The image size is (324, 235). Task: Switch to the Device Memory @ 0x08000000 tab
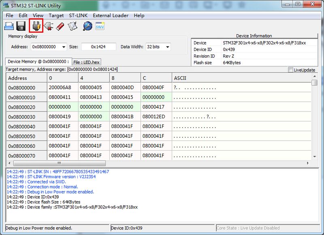38,62
